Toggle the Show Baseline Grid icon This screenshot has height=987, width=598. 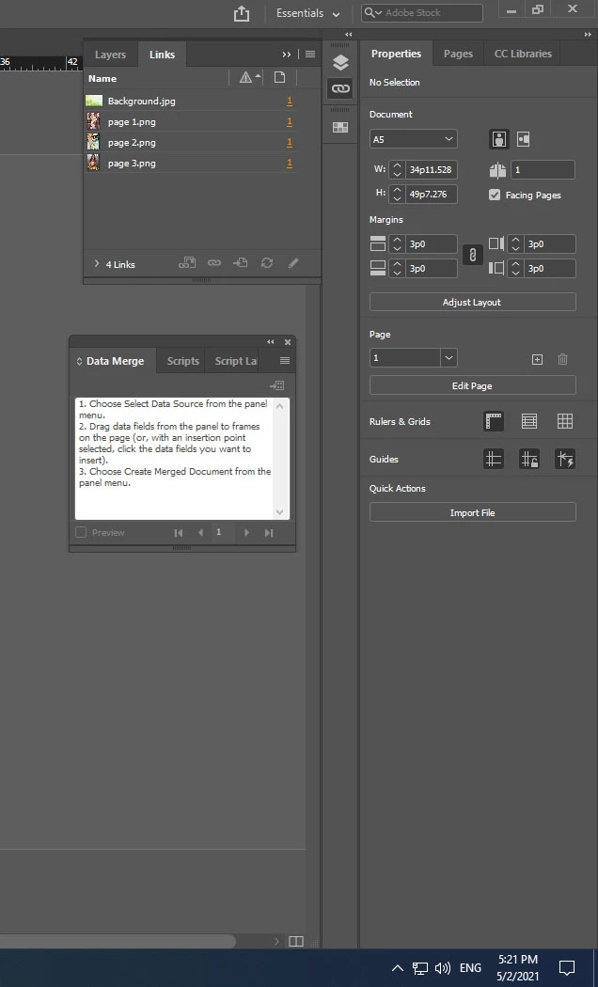[x=529, y=422]
